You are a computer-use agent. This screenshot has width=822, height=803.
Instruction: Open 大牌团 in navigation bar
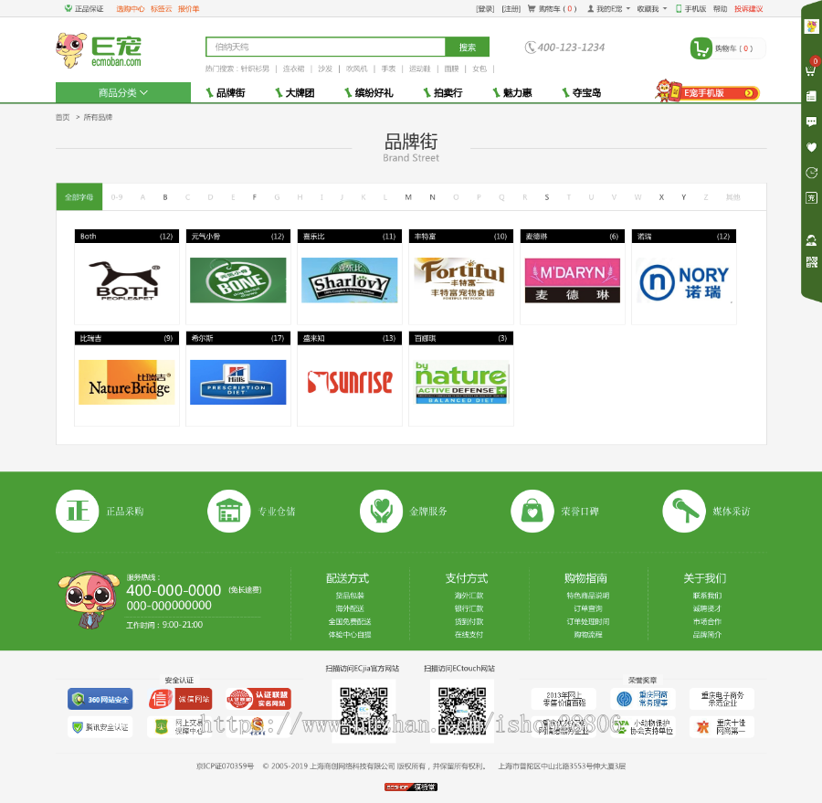click(x=295, y=93)
